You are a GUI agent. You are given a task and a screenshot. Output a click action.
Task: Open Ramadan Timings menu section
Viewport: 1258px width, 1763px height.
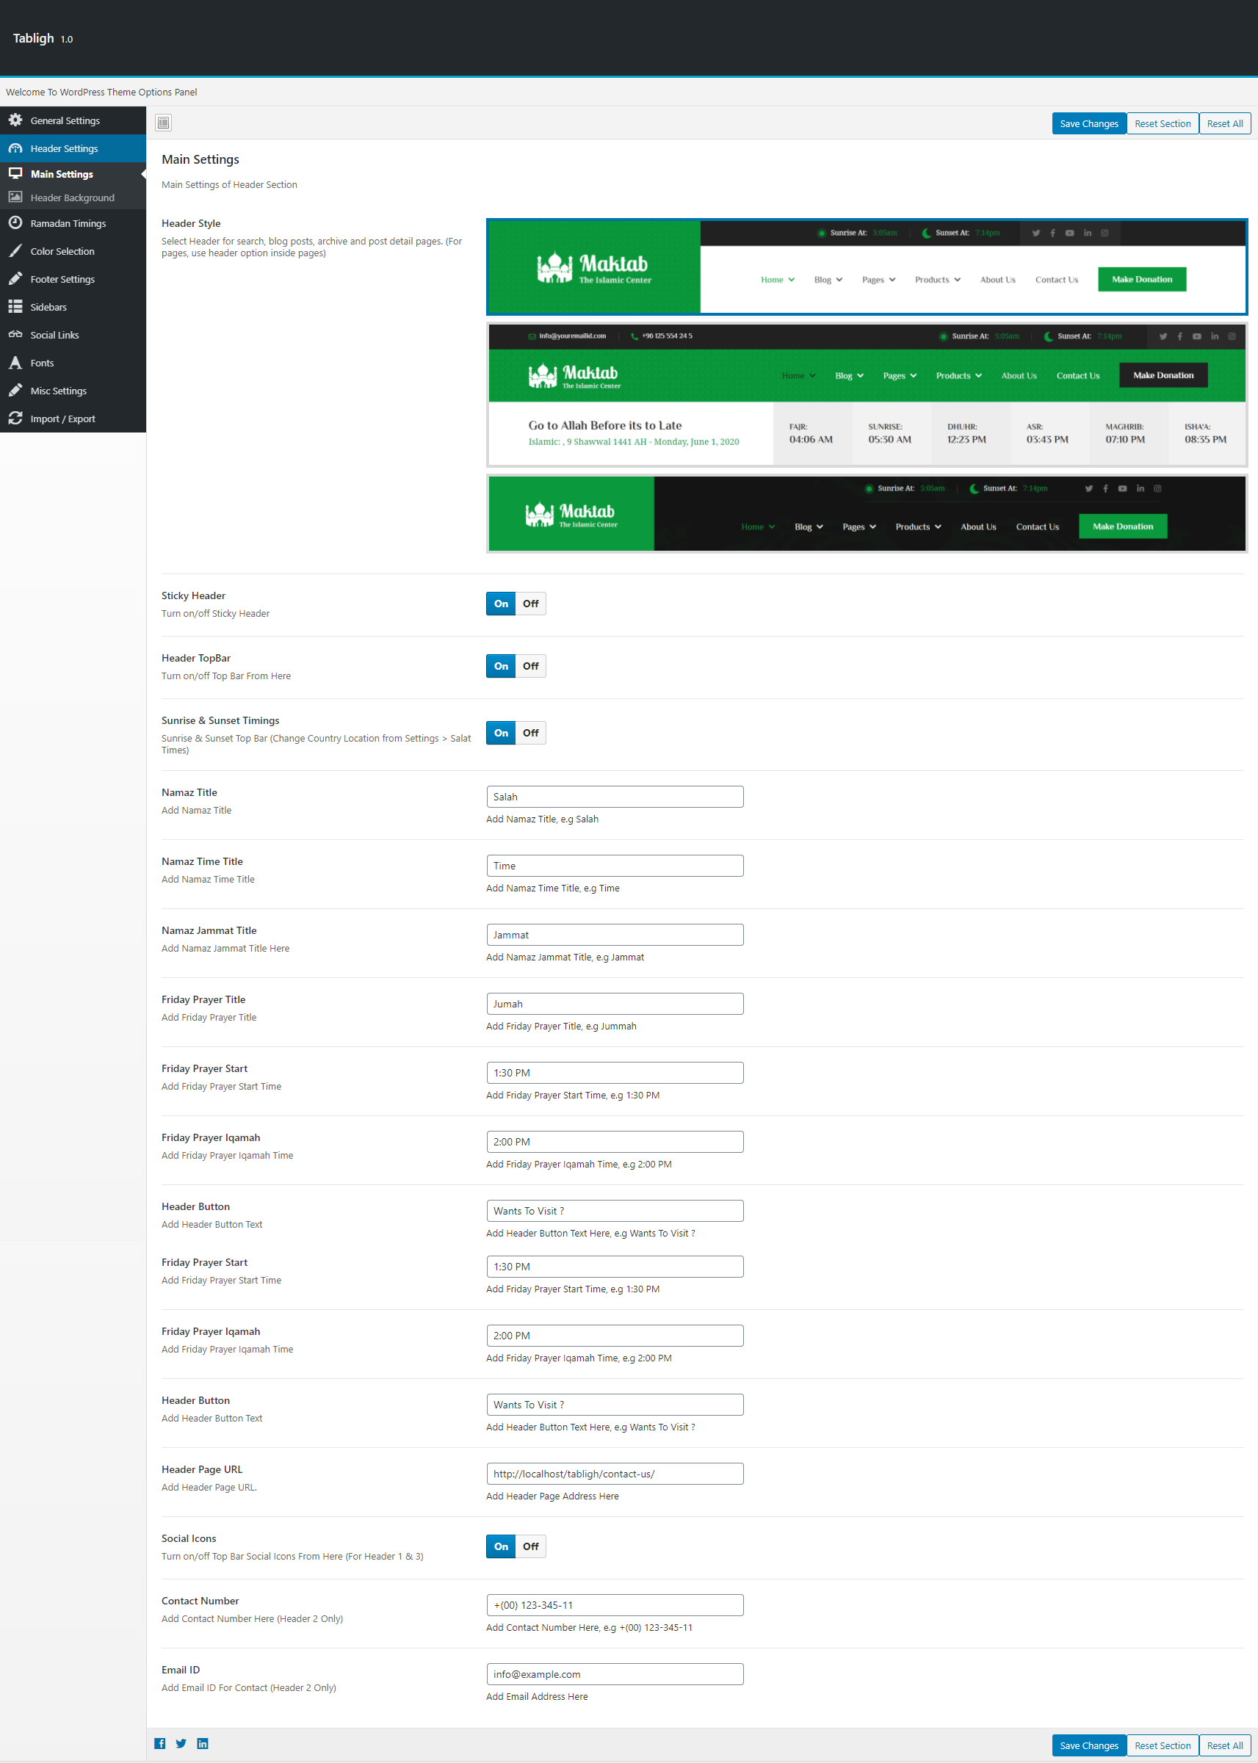point(68,223)
